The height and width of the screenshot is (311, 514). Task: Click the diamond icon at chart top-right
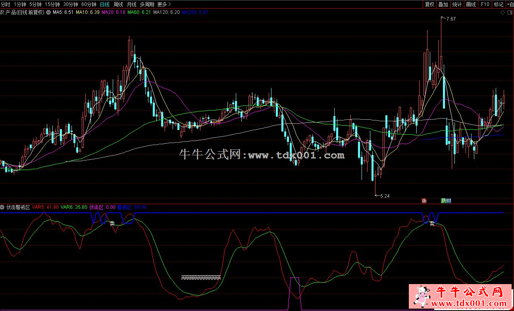(x=502, y=12)
